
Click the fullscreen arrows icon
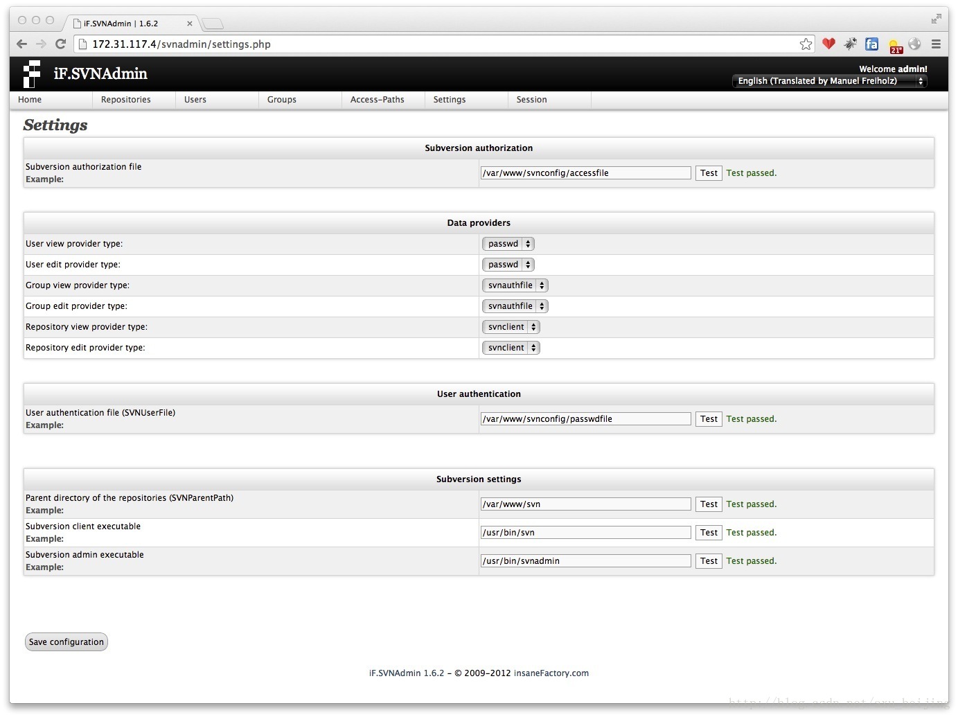(936, 19)
